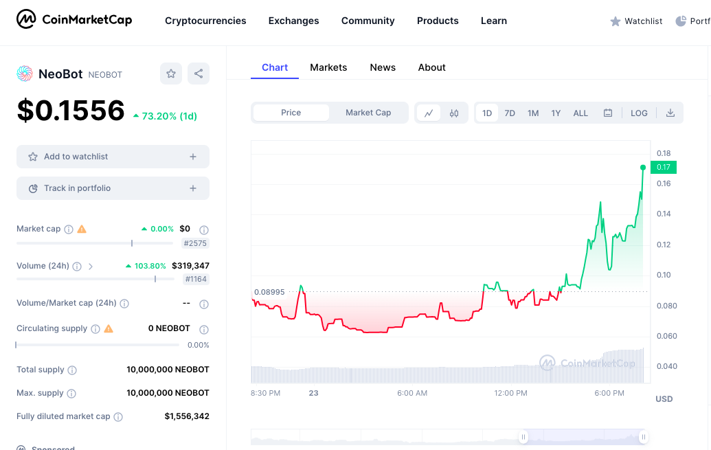Click chart line endpoint dot
Screen dimensions: 711x450
(x=643, y=168)
